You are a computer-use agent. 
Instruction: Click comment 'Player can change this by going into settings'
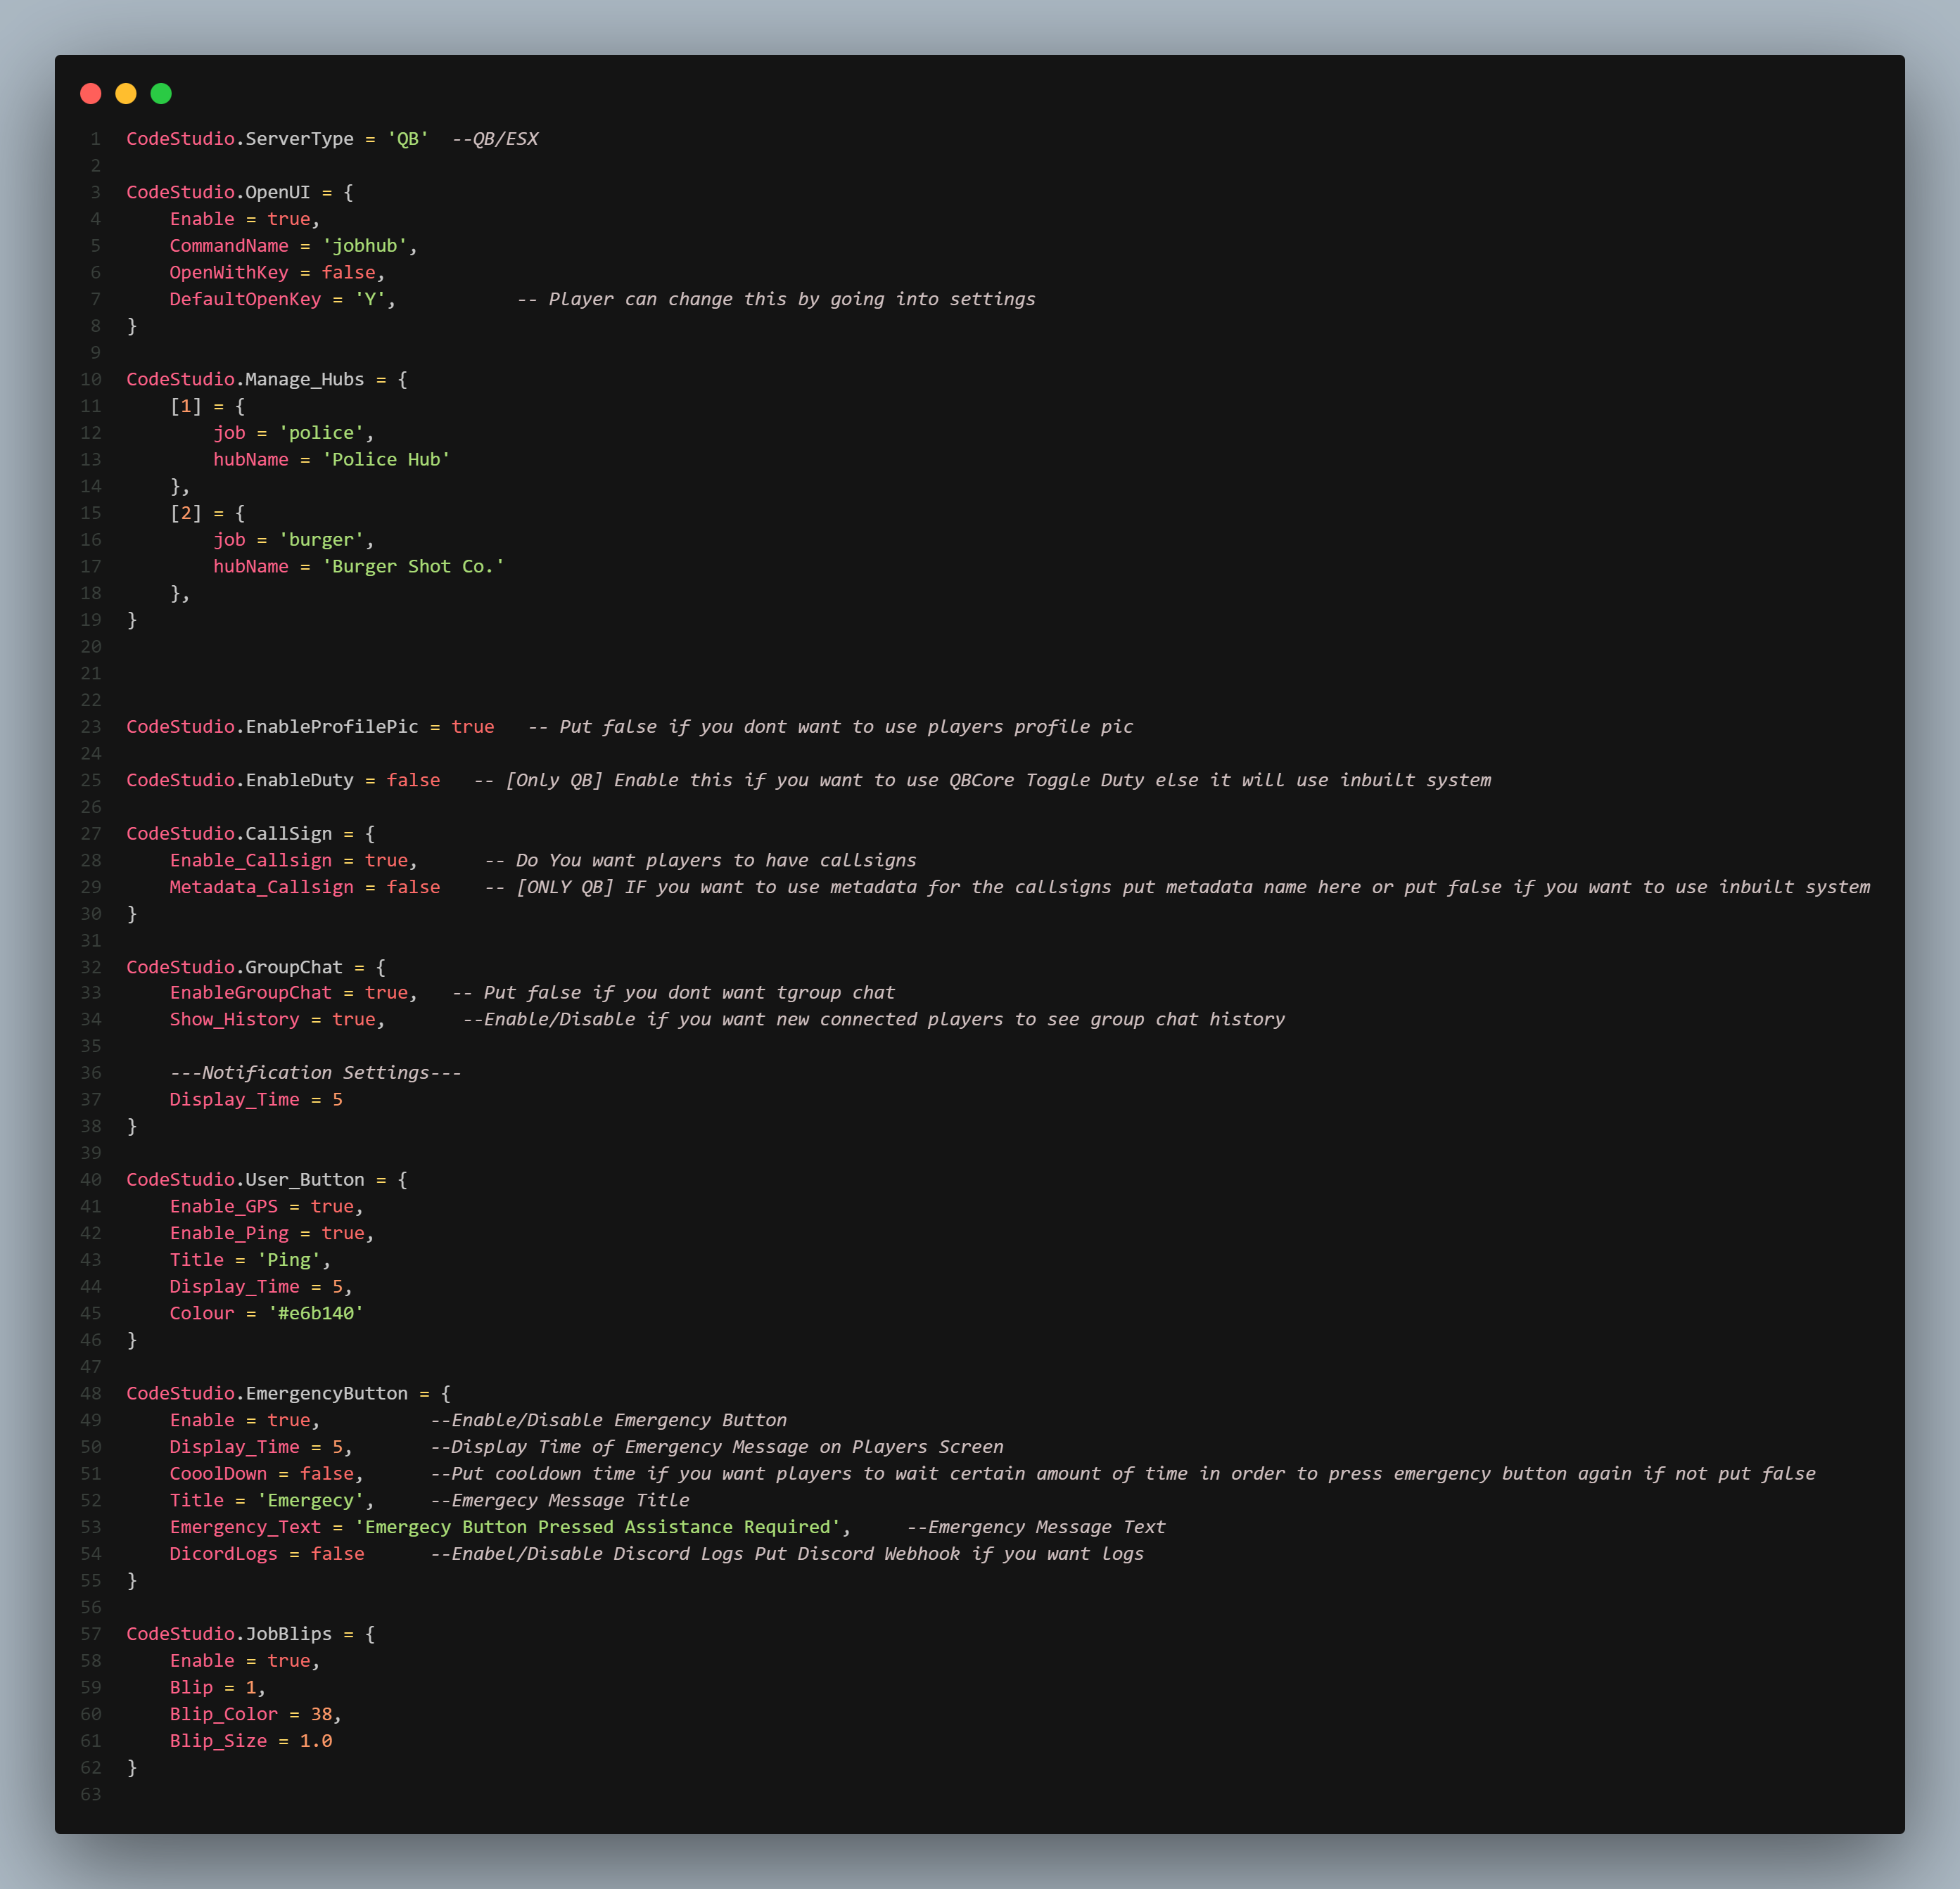[x=792, y=300]
